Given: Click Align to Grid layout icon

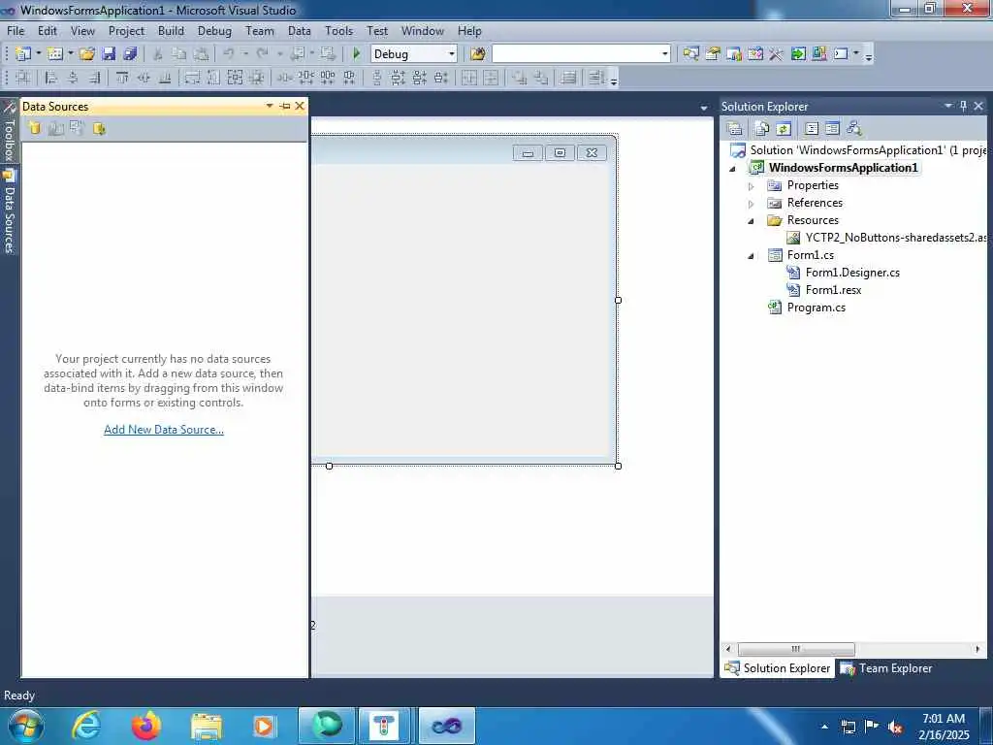Looking at the screenshot, I should 23,78.
